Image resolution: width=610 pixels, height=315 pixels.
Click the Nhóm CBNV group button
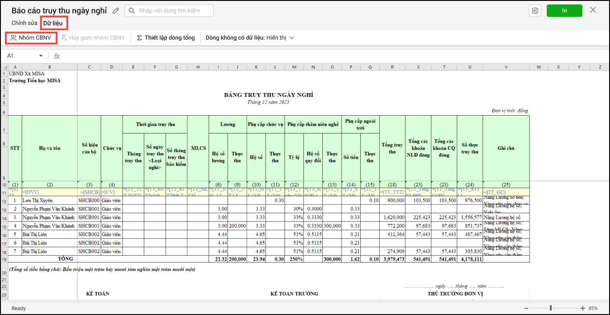(x=31, y=38)
